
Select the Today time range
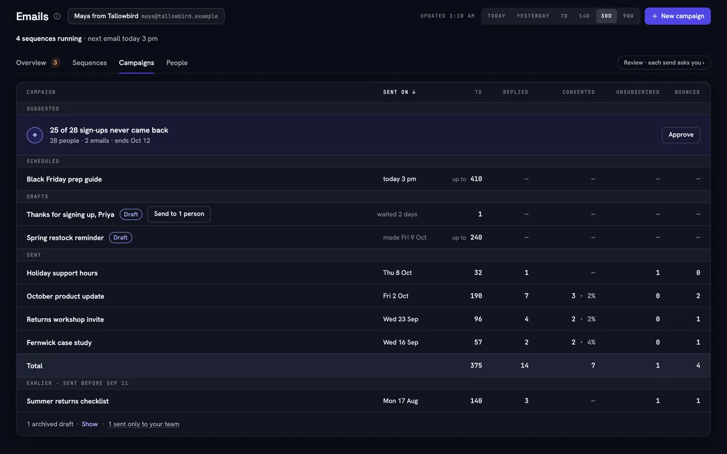496,16
